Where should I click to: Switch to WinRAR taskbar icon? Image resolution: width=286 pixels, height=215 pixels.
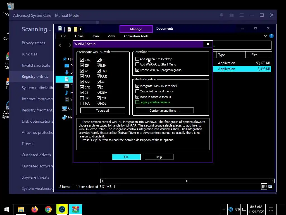pos(75,209)
